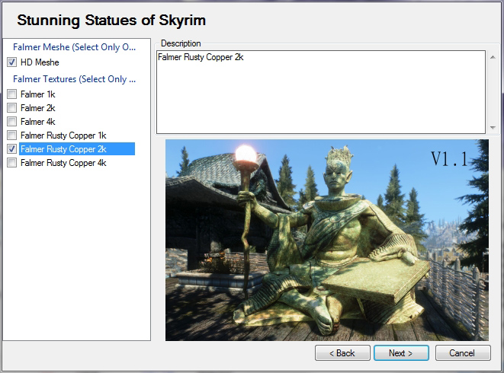Return with the Back button

coord(342,353)
